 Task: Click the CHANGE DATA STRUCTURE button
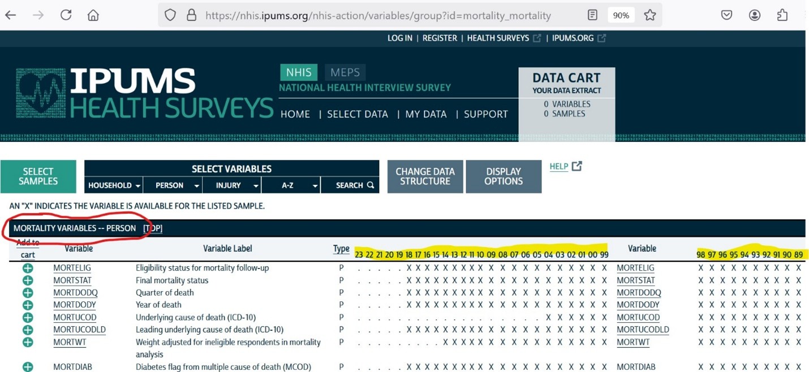coord(425,176)
